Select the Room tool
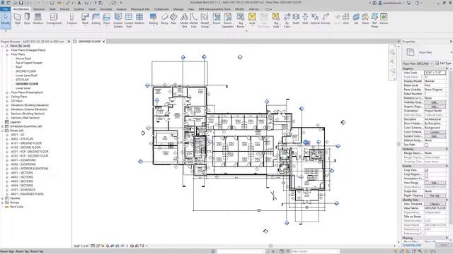The image size is (453, 254). pyautogui.click(x=217, y=19)
